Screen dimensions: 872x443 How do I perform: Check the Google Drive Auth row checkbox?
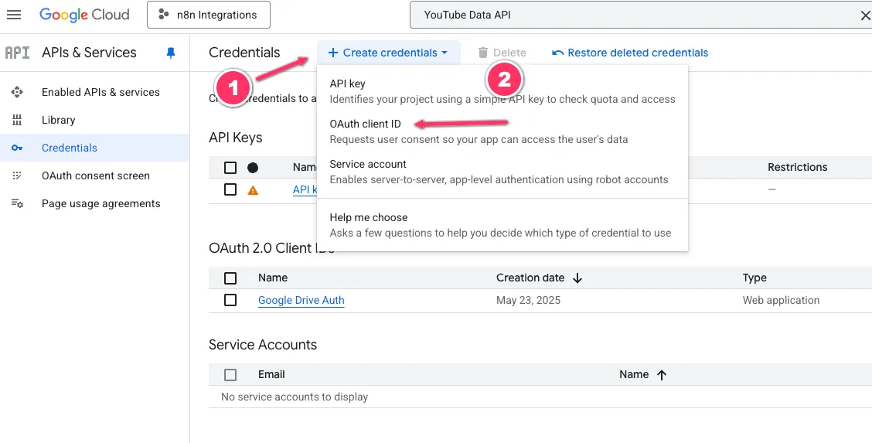[230, 300]
